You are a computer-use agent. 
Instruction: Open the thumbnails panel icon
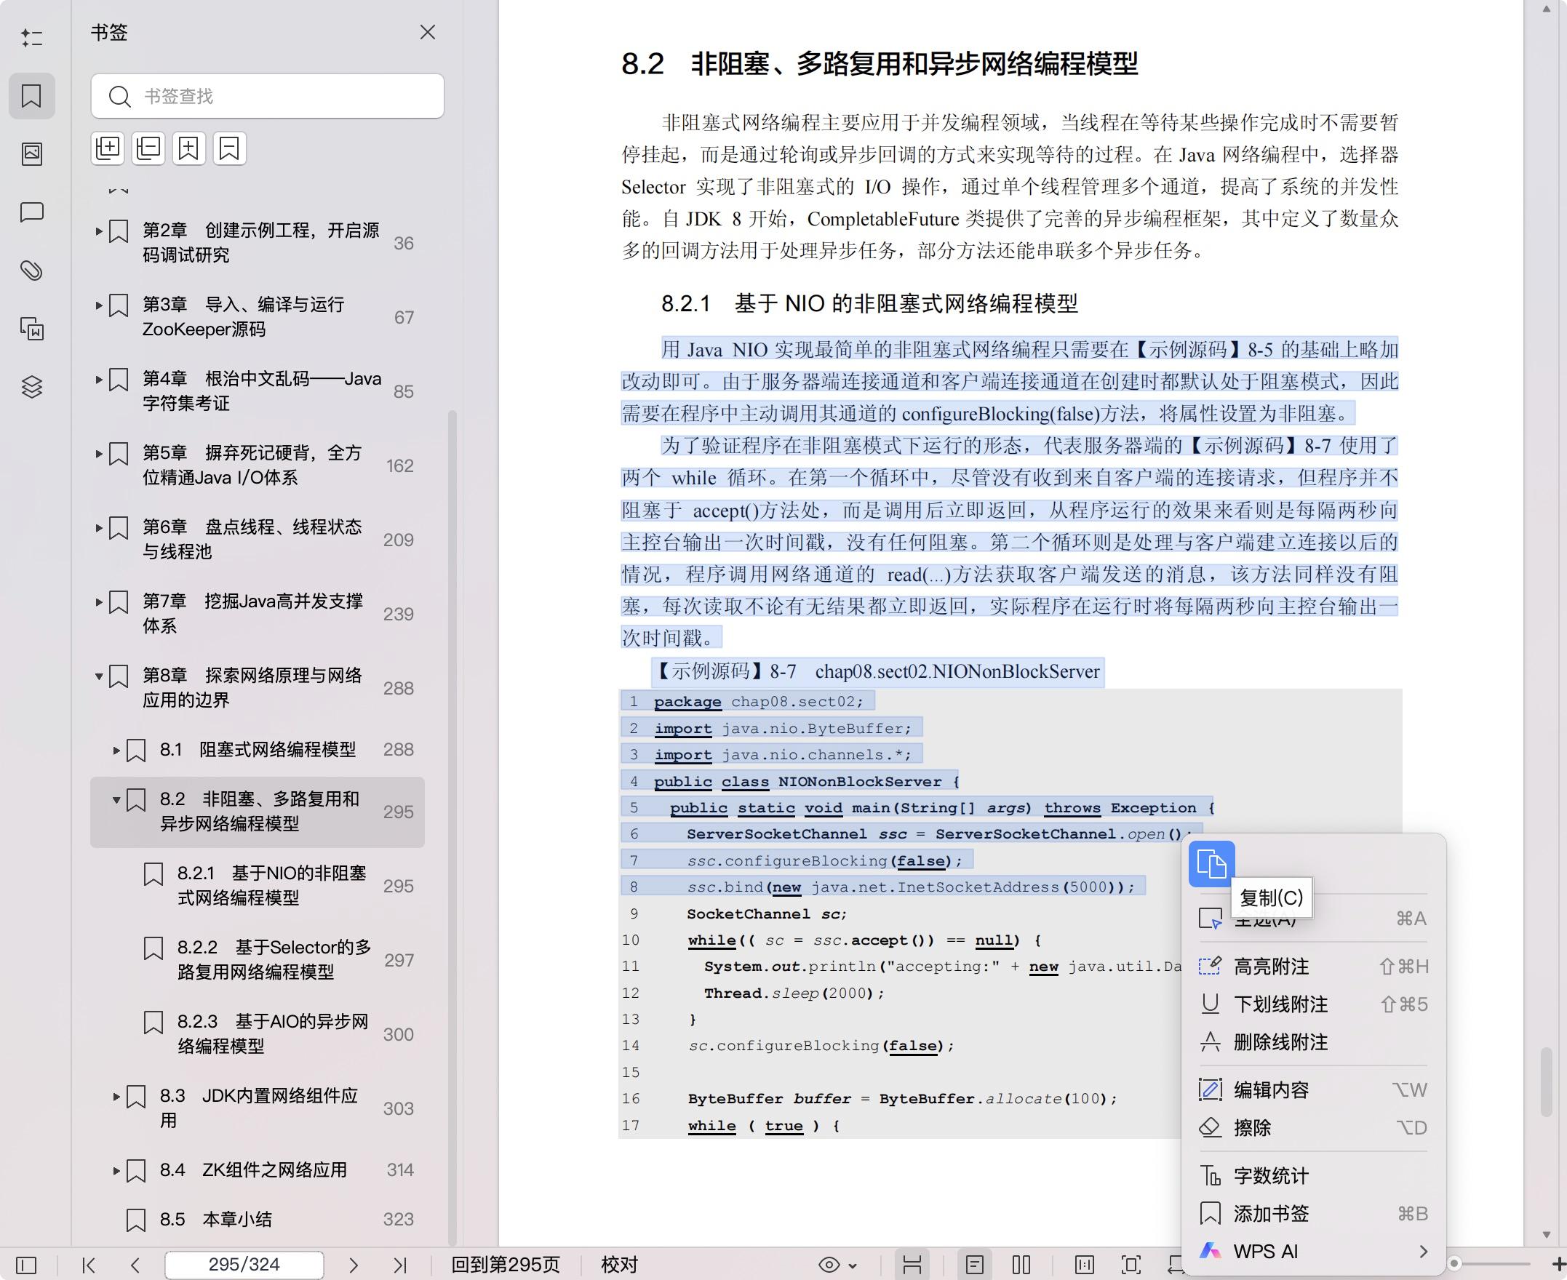tap(32, 153)
